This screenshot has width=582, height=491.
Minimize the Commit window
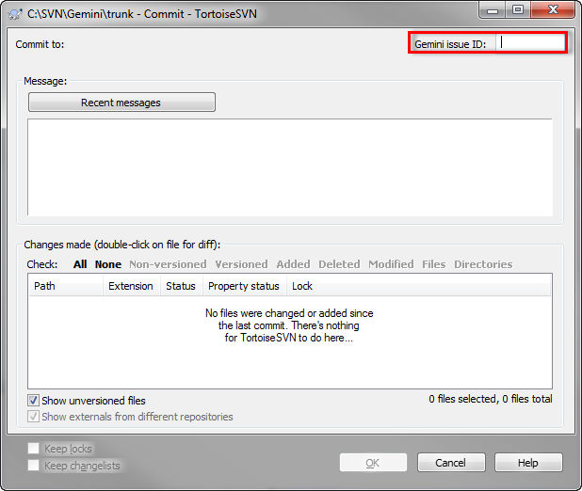coord(493,10)
